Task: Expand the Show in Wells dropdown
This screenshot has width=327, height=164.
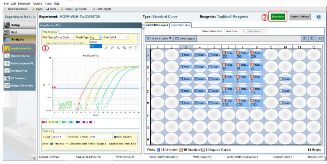Action: click(159, 39)
